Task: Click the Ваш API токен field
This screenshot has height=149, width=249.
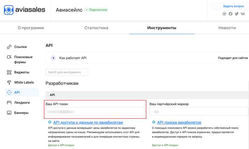Action: click(x=95, y=111)
